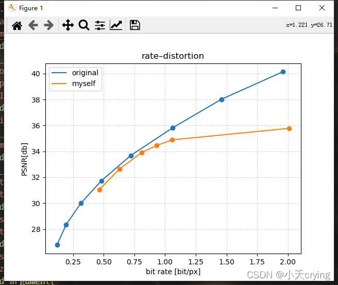
Task: Click the x-axis tick label 1.00
Action: point(165,262)
